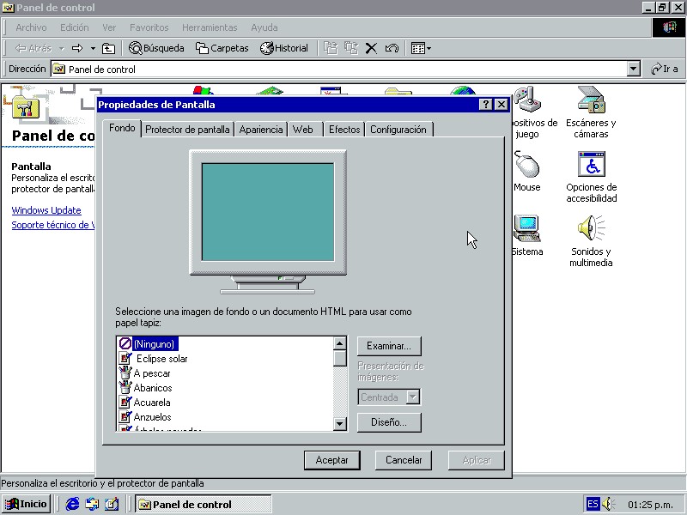
Task: Switch to Protector de pantalla tab
Action: (x=187, y=130)
